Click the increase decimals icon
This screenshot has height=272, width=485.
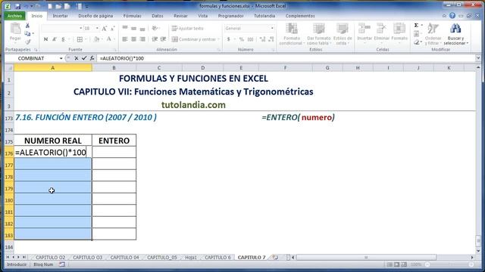coord(263,39)
